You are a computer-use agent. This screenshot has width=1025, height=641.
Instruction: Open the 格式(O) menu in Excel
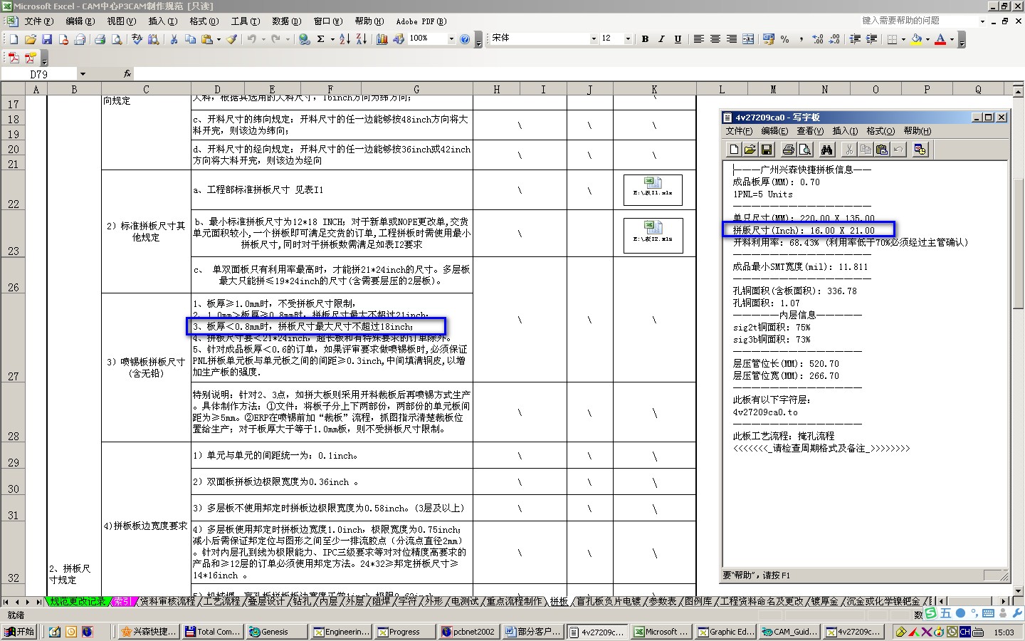pyautogui.click(x=204, y=21)
